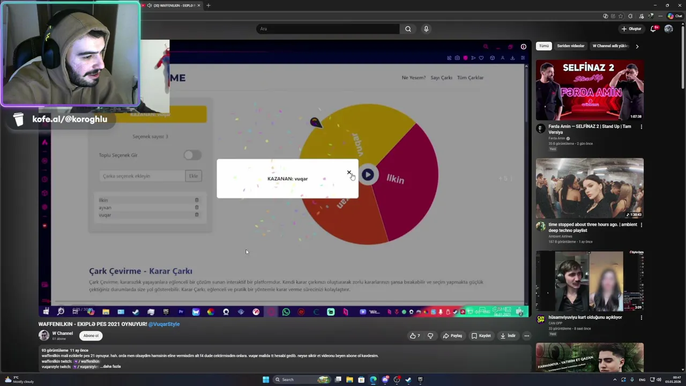Show hidden system tray icons

coord(615,380)
